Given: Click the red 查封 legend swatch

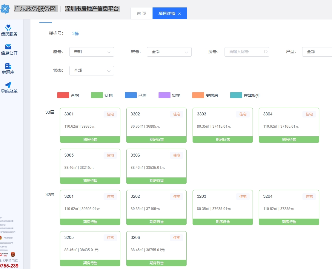Looking at the screenshot, I should (63, 95).
